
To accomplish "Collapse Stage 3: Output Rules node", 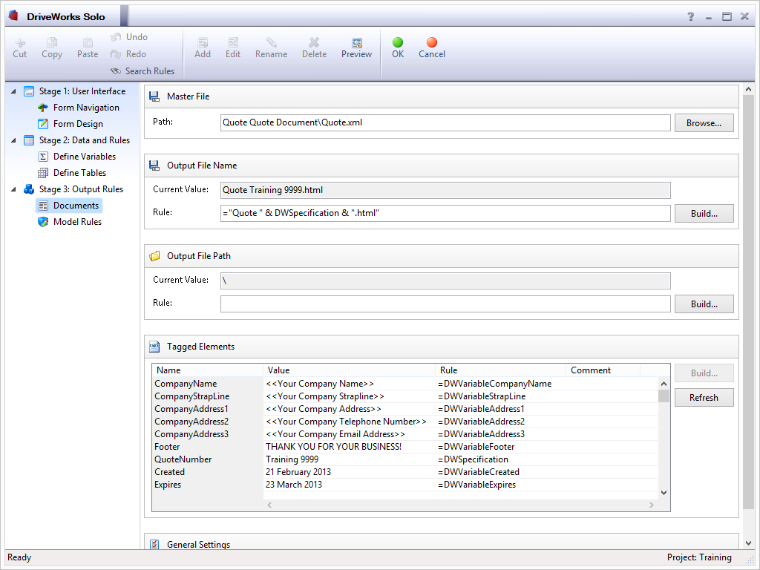I will (x=13, y=189).
